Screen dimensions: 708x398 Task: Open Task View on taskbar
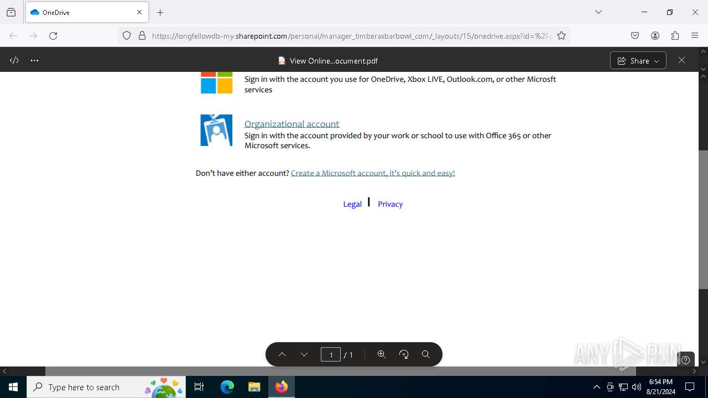(x=199, y=387)
